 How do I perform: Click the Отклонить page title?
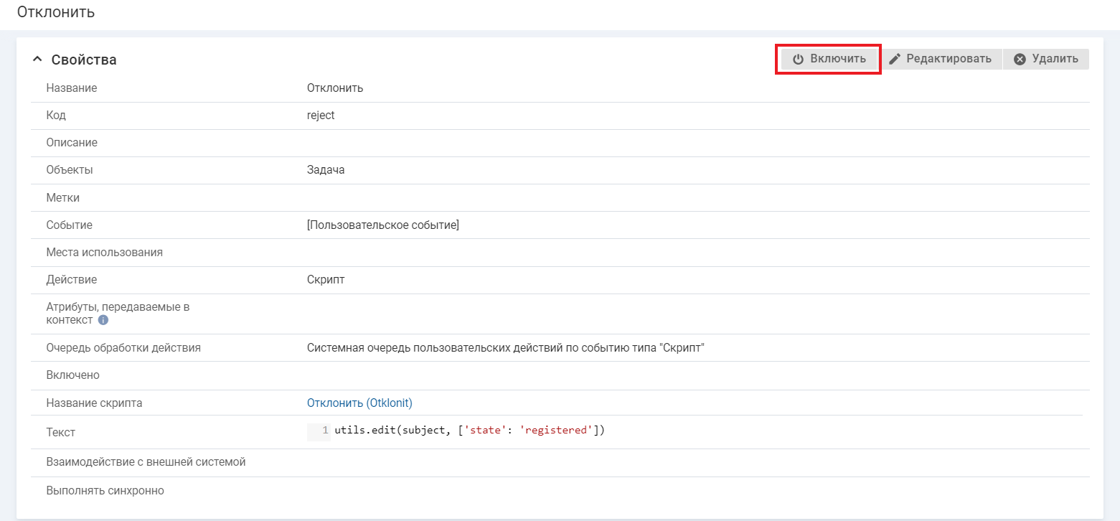coord(56,12)
